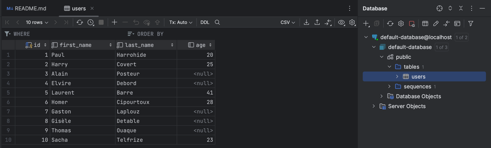Export data with download icon

coord(307,22)
